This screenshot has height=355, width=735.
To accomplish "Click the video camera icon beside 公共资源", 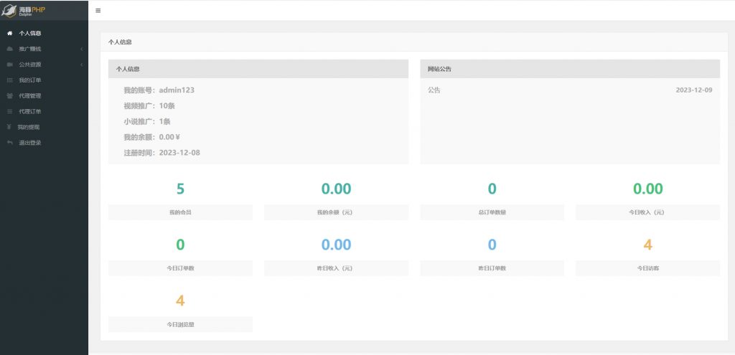I will (x=9, y=65).
